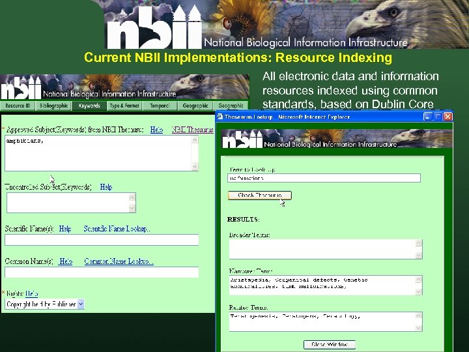The image size is (469, 352).
Task: Open Common Name Lookup link
Action: pyautogui.click(x=119, y=261)
